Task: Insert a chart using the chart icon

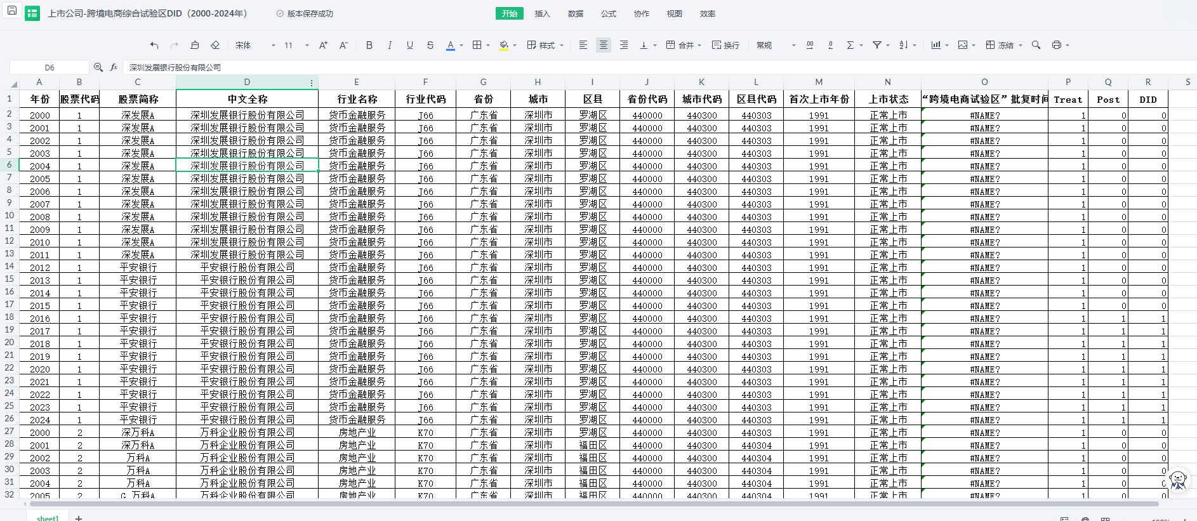Action: 936,45
